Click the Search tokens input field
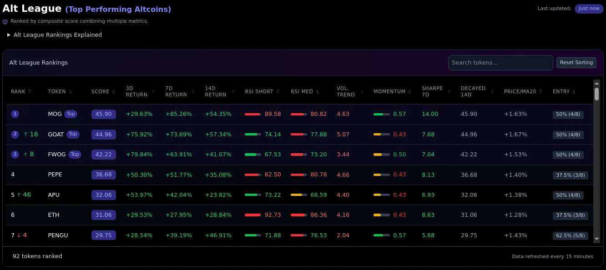The image size is (606, 270). click(x=500, y=63)
